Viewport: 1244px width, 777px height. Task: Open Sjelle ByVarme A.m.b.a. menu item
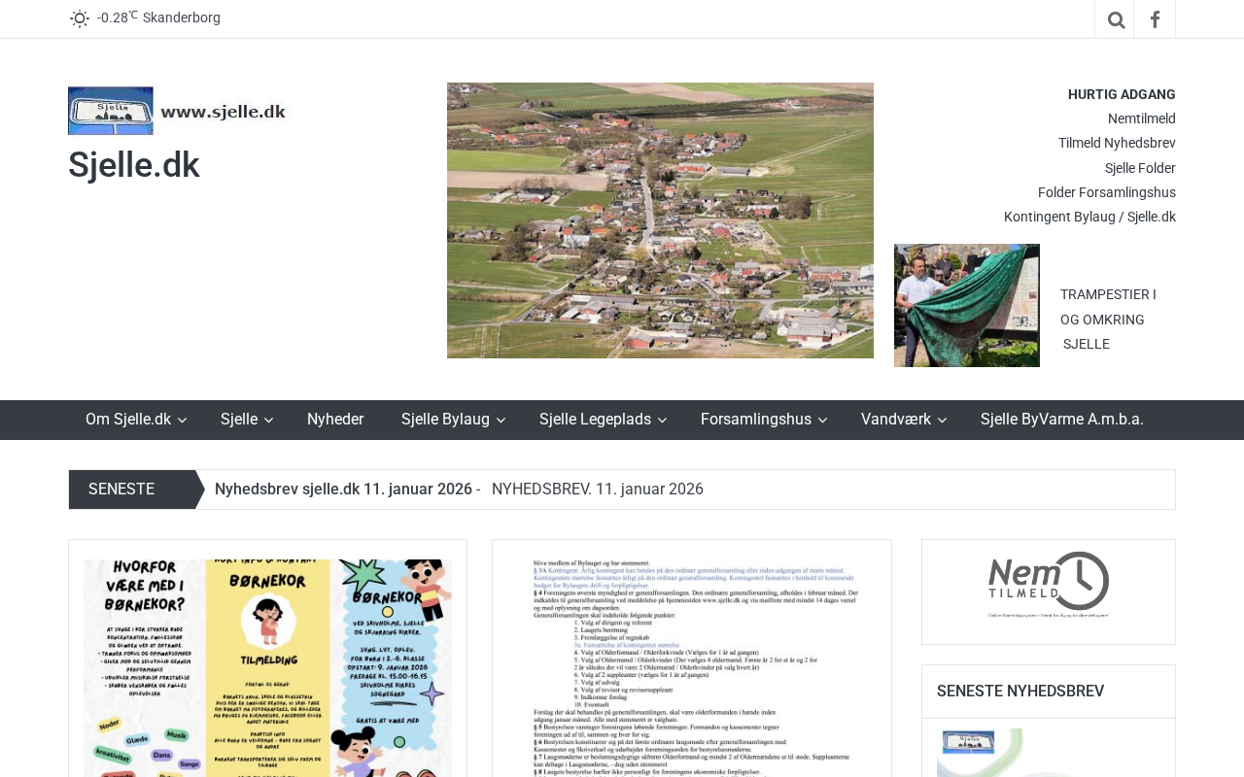click(1062, 420)
